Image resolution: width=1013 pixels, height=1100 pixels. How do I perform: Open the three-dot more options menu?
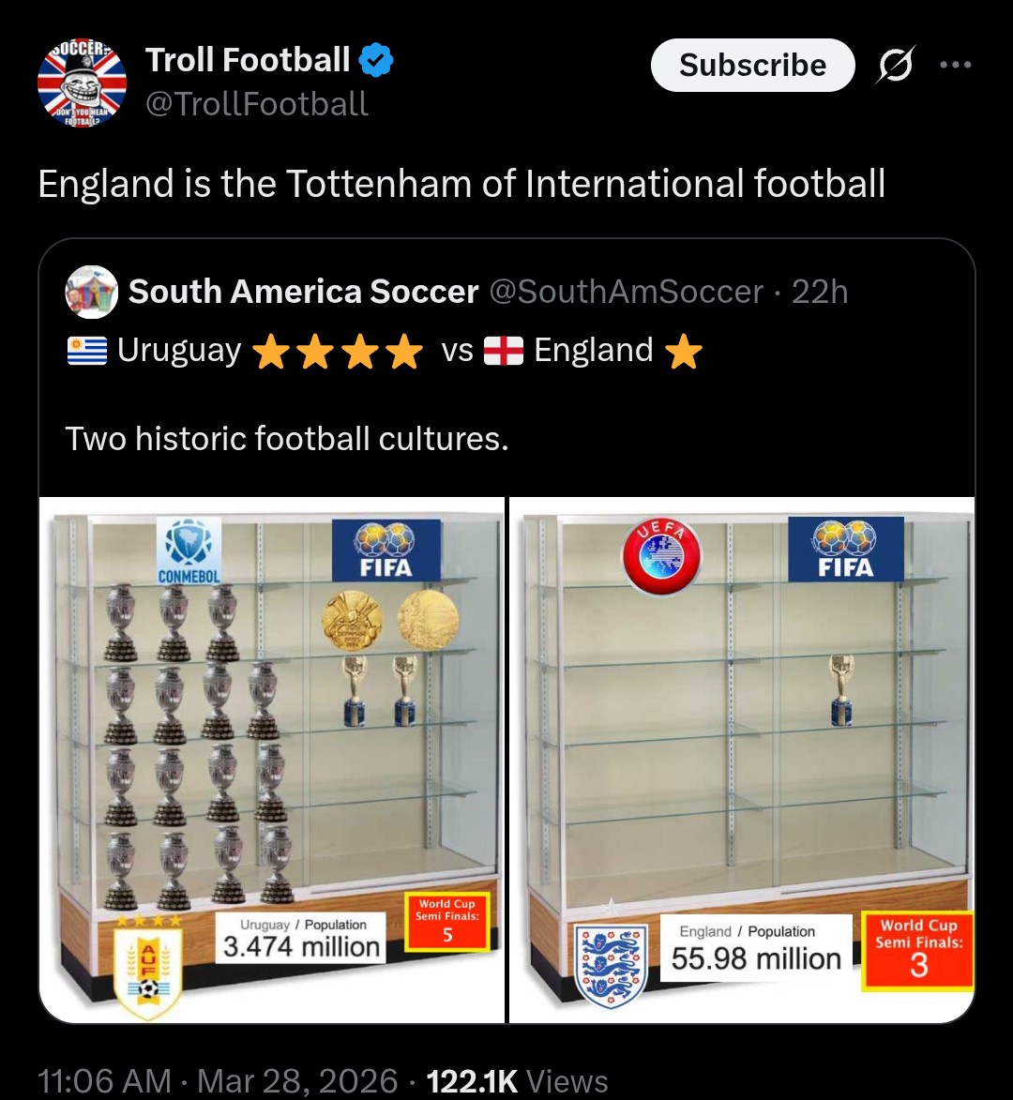(955, 65)
